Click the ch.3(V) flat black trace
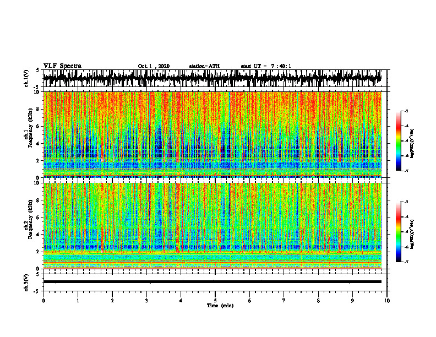Viewport: 436px width, 337px height. coord(212,282)
